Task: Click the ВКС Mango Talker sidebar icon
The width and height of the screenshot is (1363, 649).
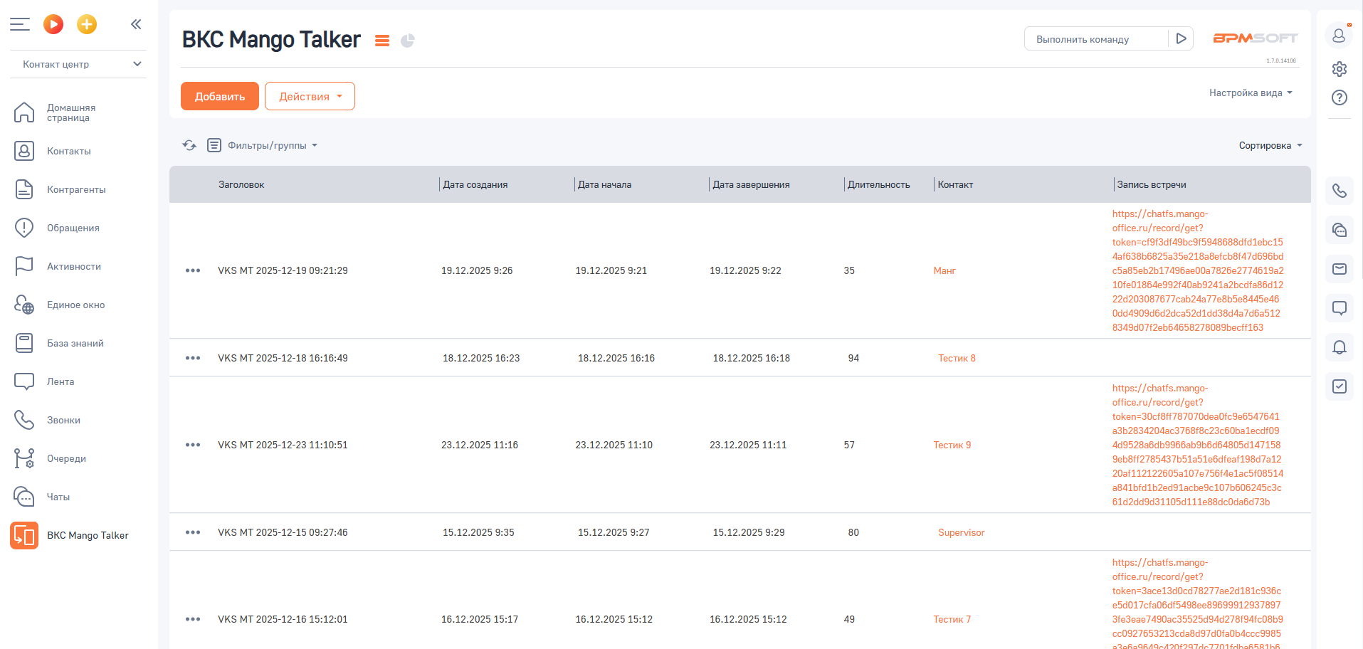Action: pyautogui.click(x=24, y=535)
